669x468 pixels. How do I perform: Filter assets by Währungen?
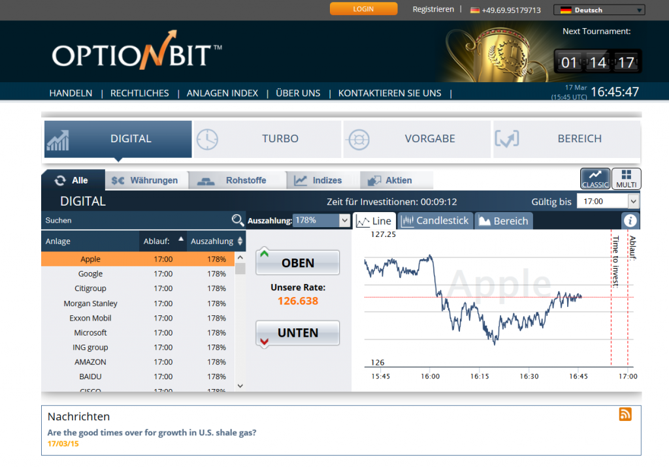click(x=147, y=180)
